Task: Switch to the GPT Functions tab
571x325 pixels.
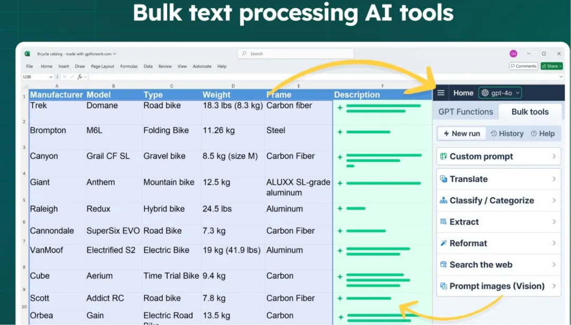Action: coord(465,112)
